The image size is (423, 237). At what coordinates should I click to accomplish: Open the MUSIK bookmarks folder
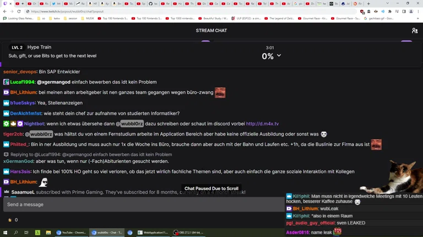[88, 19]
